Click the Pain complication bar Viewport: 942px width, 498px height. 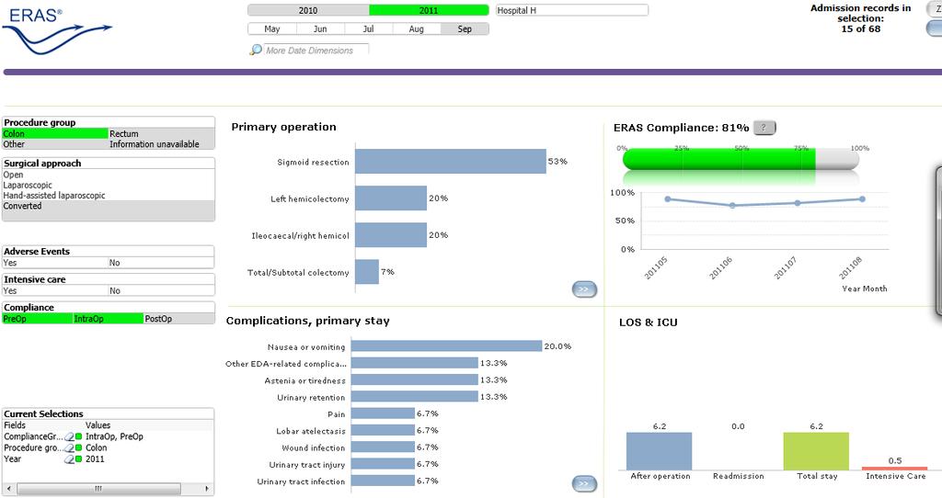(384, 413)
